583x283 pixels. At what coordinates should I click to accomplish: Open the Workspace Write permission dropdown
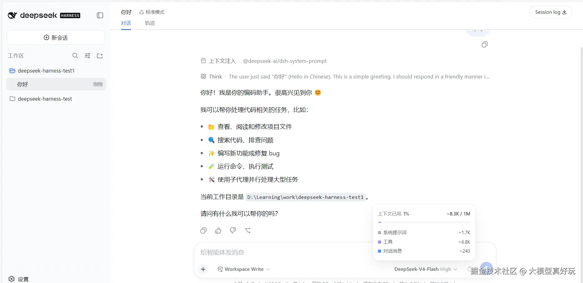(x=244, y=269)
